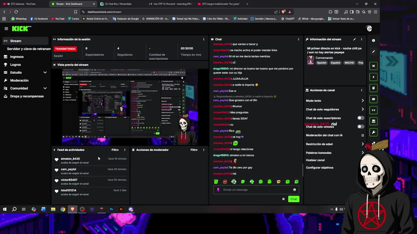Expand the Estudio sidebar section
This screenshot has height=234, width=417.
tap(45, 72)
